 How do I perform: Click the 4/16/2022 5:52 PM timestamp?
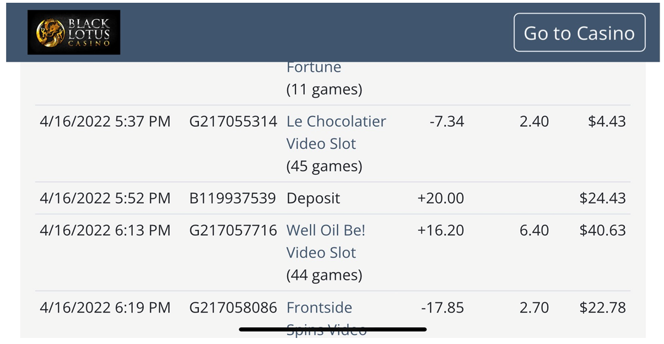coord(105,198)
